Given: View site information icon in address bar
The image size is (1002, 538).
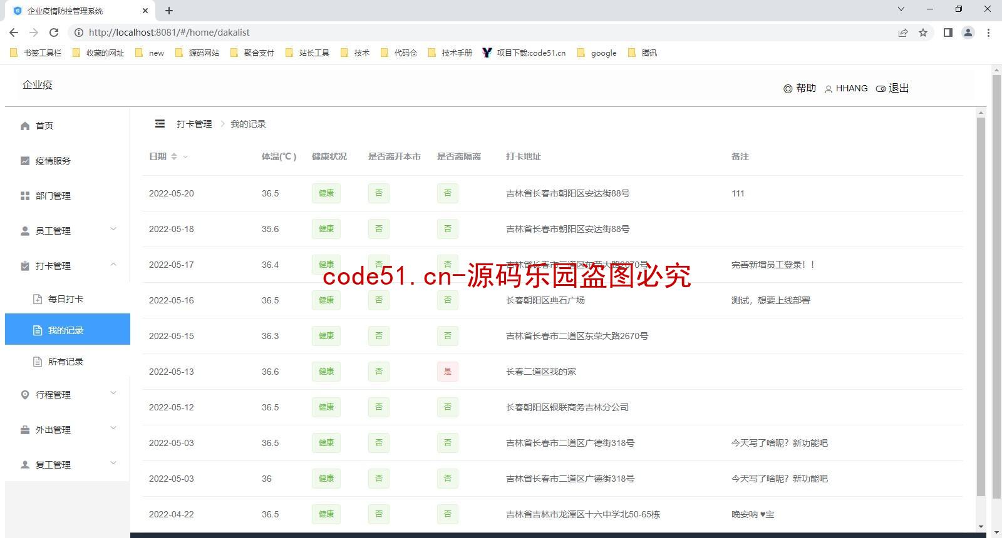Looking at the screenshot, I should (x=79, y=33).
